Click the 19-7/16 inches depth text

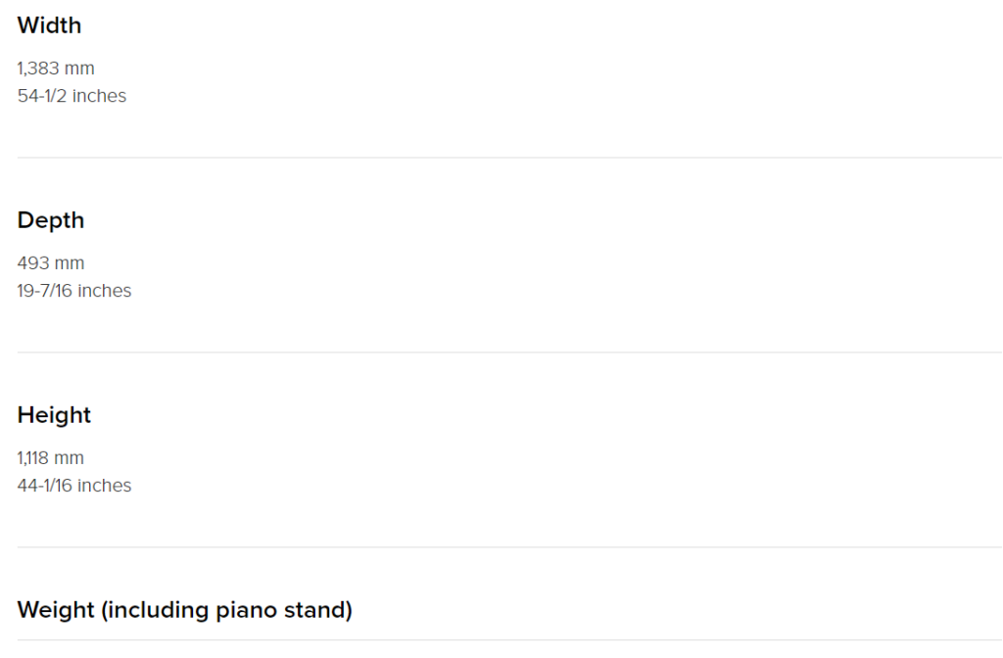(74, 291)
